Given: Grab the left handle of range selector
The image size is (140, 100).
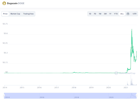Looking at the screenshot, I should pyautogui.click(x=4, y=95).
